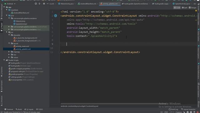Click the 4 spaces indent indicator

(178, 112)
